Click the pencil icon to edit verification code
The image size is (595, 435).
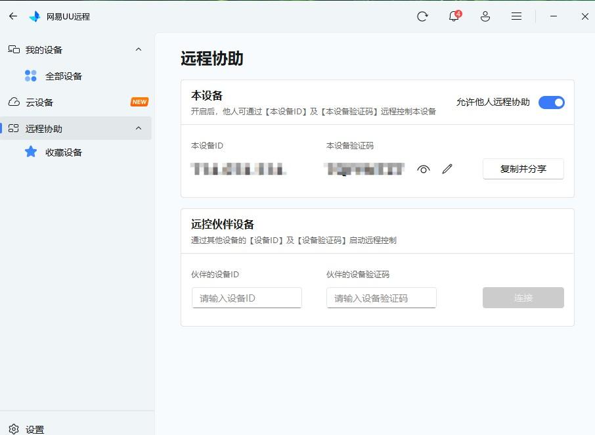click(447, 169)
